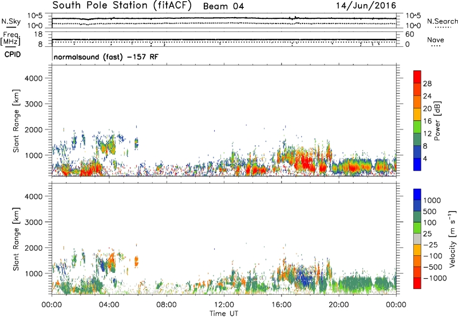Click 'Slant Range [km]' label of power panel
This screenshot has height=317, width=458.
click(x=16, y=121)
